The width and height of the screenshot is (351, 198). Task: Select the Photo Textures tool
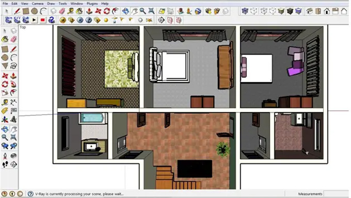[189, 11]
